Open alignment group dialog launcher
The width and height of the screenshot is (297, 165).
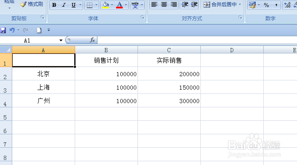(240, 17)
